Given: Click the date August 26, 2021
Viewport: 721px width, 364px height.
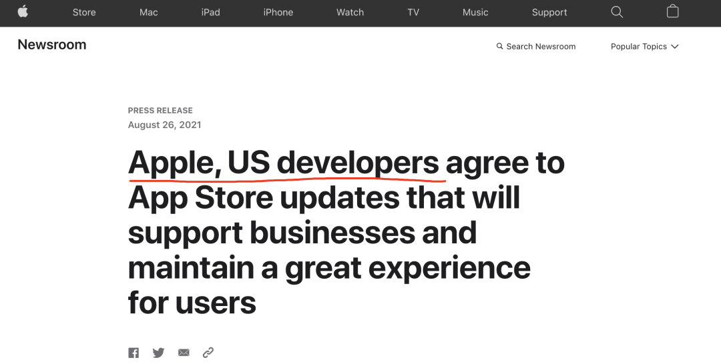Looking at the screenshot, I should click(x=165, y=125).
